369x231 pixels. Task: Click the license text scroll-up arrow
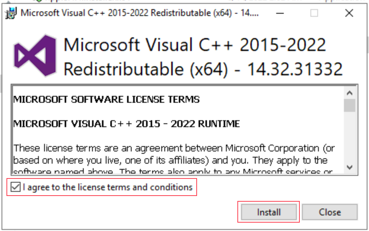350,93
